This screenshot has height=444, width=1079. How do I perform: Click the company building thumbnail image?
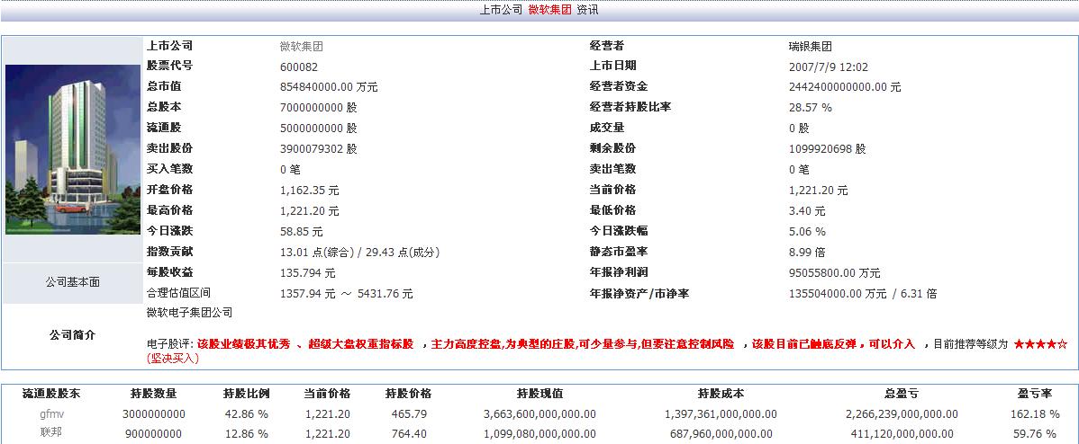(72, 149)
